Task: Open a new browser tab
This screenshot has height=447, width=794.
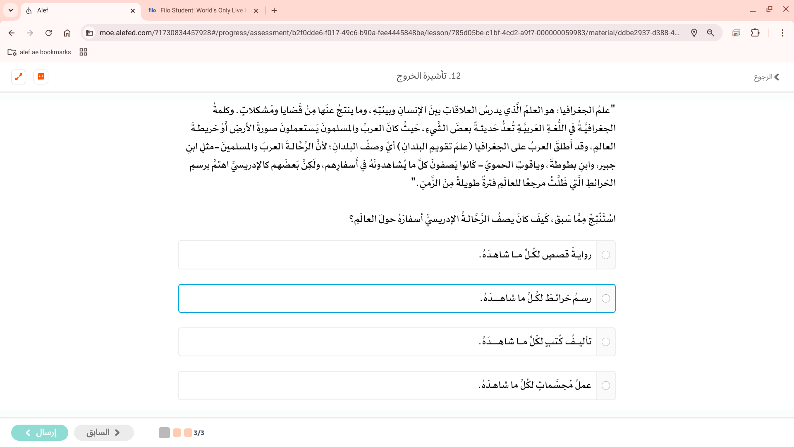Action: pos(274,10)
